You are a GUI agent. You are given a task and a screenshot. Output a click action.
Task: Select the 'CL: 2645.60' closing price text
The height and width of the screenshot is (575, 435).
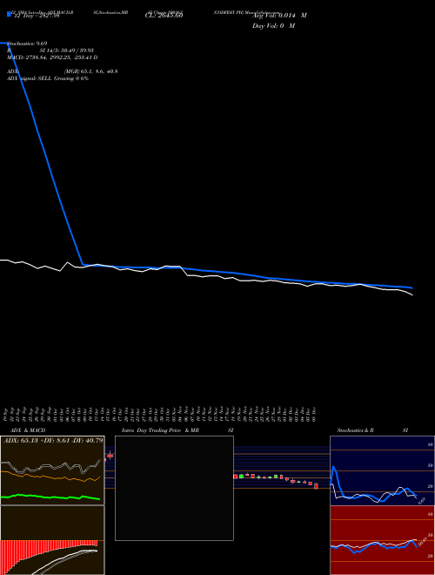pyautogui.click(x=164, y=15)
